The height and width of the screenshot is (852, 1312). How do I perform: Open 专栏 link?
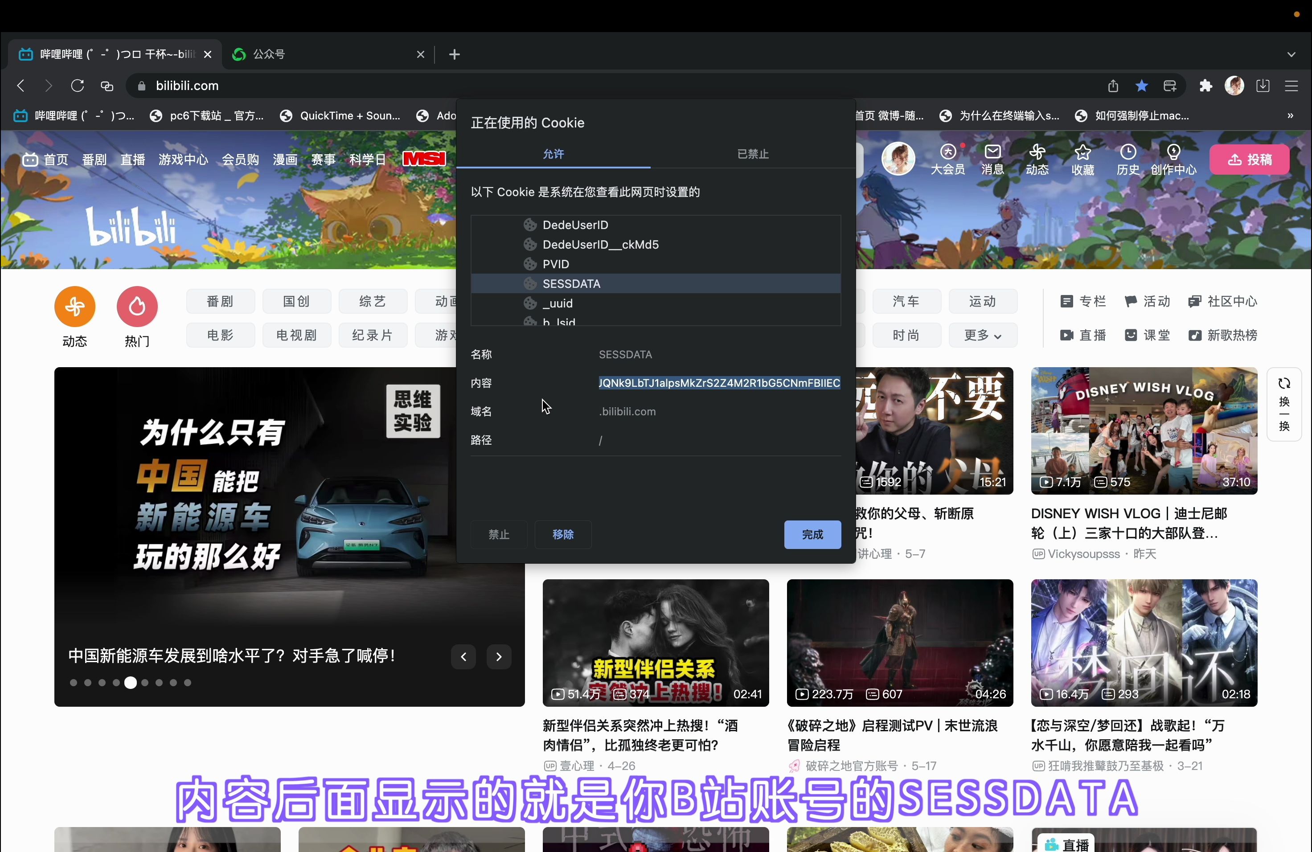pos(1083,301)
